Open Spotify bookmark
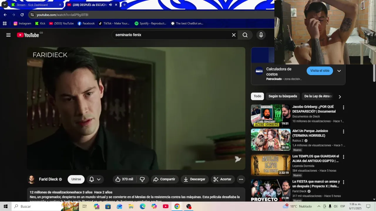Screen dimensions: 376x211 [150, 23]
